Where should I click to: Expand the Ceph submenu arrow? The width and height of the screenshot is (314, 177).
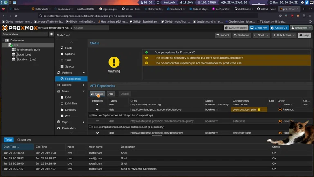[x=83, y=122]
